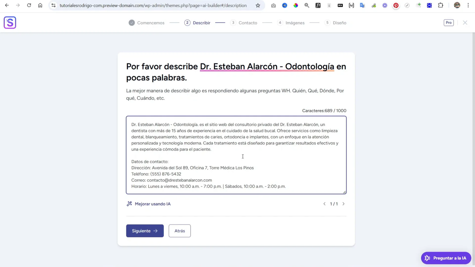The width and height of the screenshot is (475, 267).
Task: Open the Preguntar a la IA assistant
Action: (446, 258)
